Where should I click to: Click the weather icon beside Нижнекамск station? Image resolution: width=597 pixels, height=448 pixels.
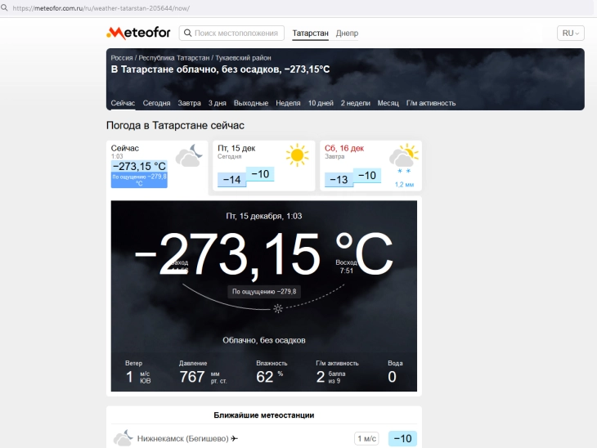click(x=123, y=438)
